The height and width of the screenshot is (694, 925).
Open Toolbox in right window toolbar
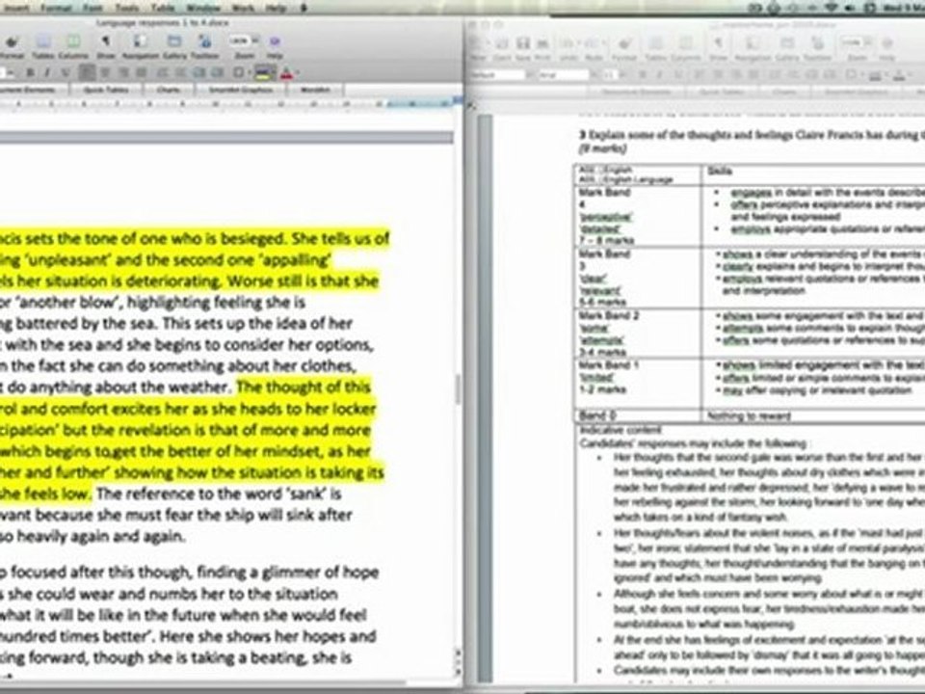[x=818, y=43]
